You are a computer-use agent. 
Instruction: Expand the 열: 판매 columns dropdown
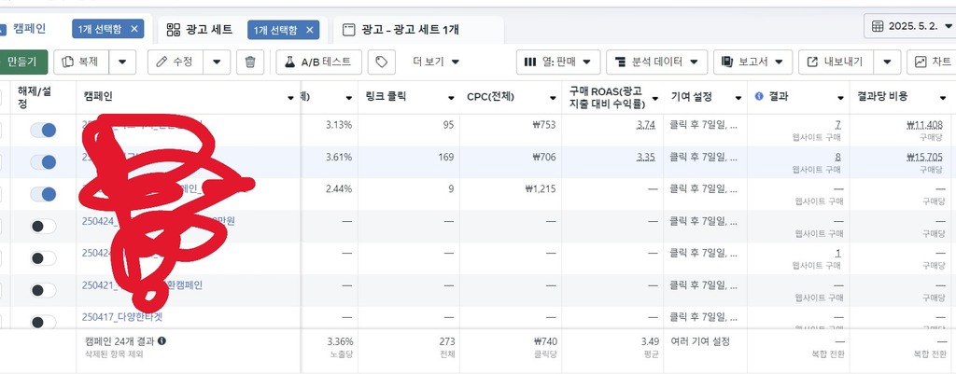(557, 62)
